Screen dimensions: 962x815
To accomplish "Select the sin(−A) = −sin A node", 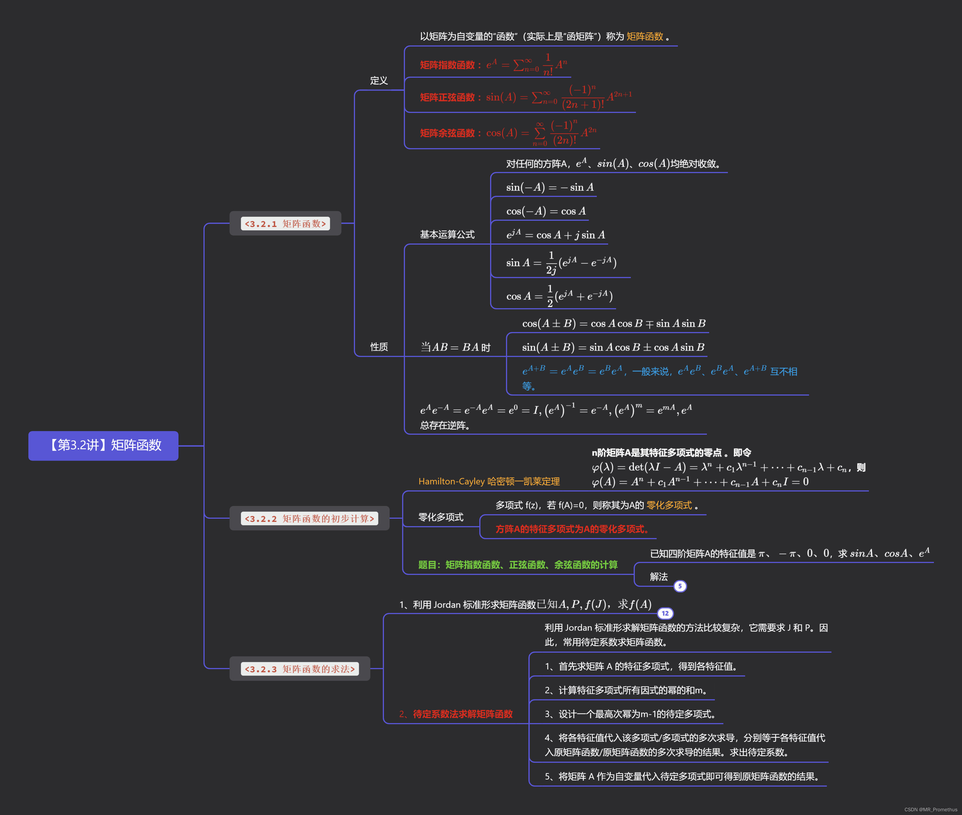I will tap(549, 187).
